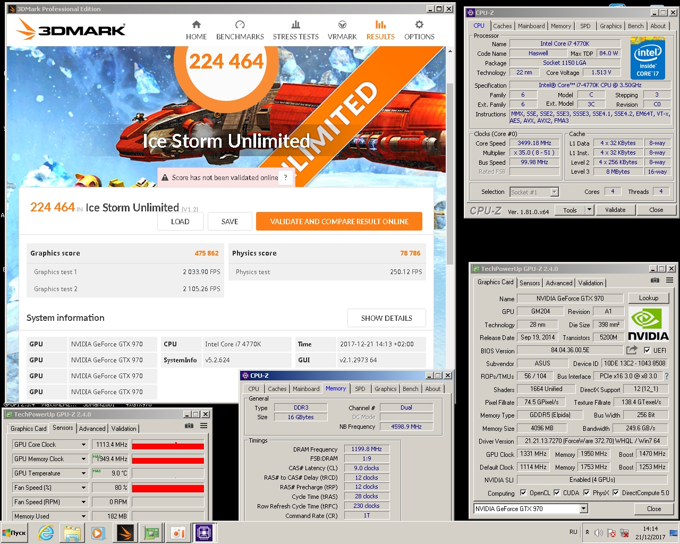Switch to Advanced tab in GPU-Z Graphics Card window
Screen dimensions: 680x544
coord(559,283)
